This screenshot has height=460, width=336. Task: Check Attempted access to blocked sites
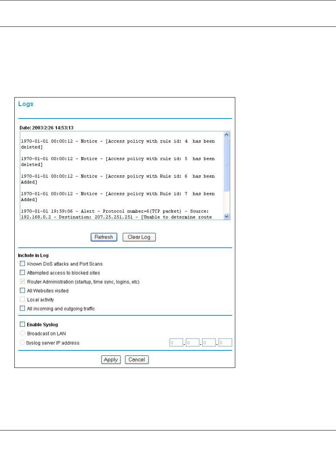pyautogui.click(x=22, y=272)
